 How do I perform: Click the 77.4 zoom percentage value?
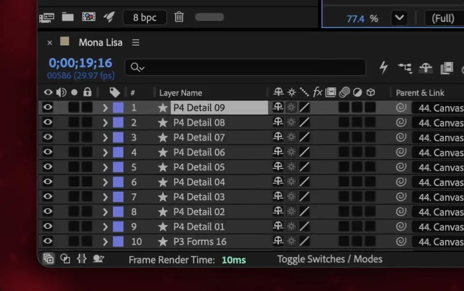[355, 19]
